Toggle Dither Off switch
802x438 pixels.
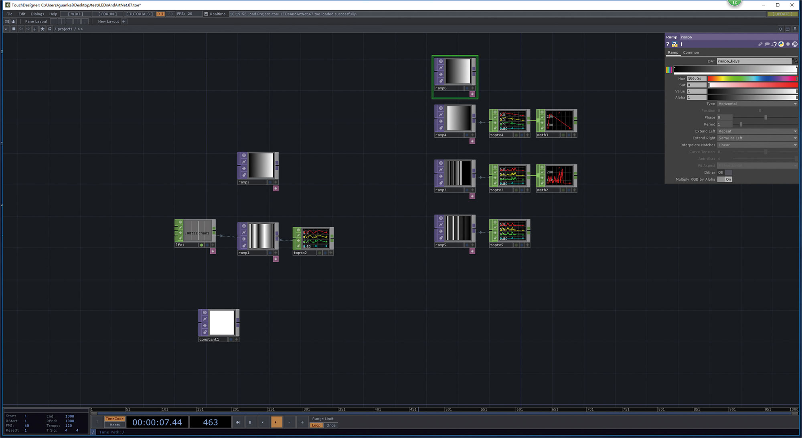[x=725, y=173]
